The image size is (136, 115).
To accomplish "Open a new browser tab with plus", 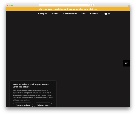I will (129, 6).
